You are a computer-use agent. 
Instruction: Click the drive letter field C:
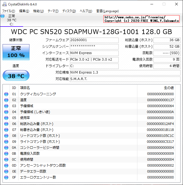point(94,66)
